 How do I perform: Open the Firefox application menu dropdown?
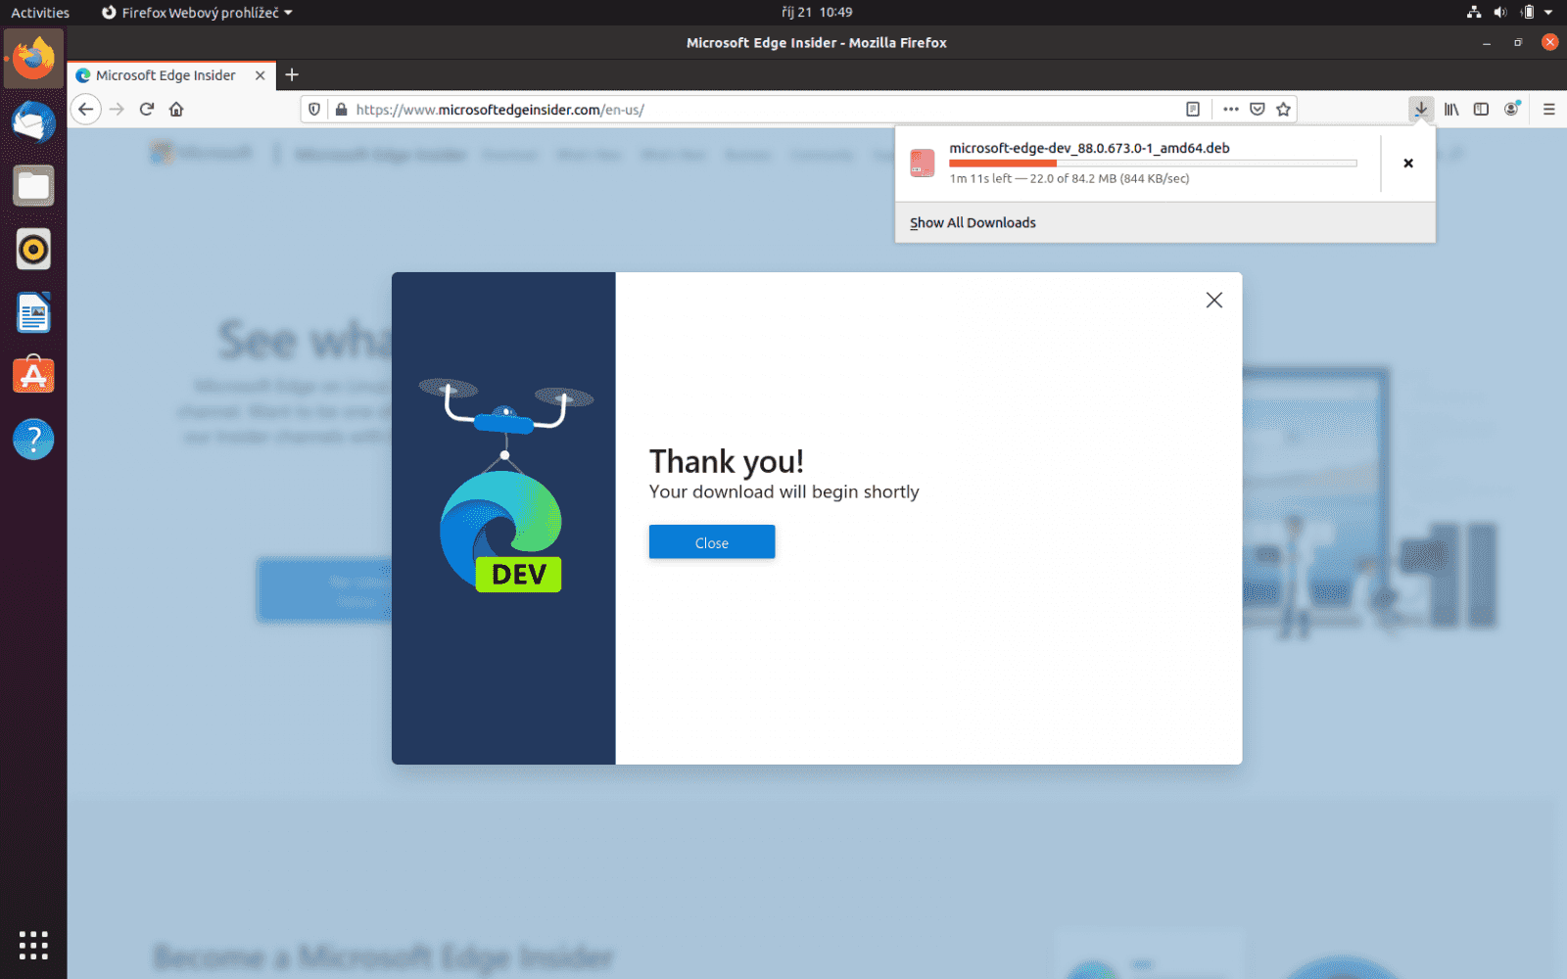(x=1548, y=109)
